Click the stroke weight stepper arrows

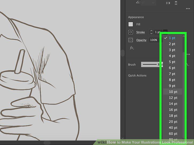click(x=151, y=32)
